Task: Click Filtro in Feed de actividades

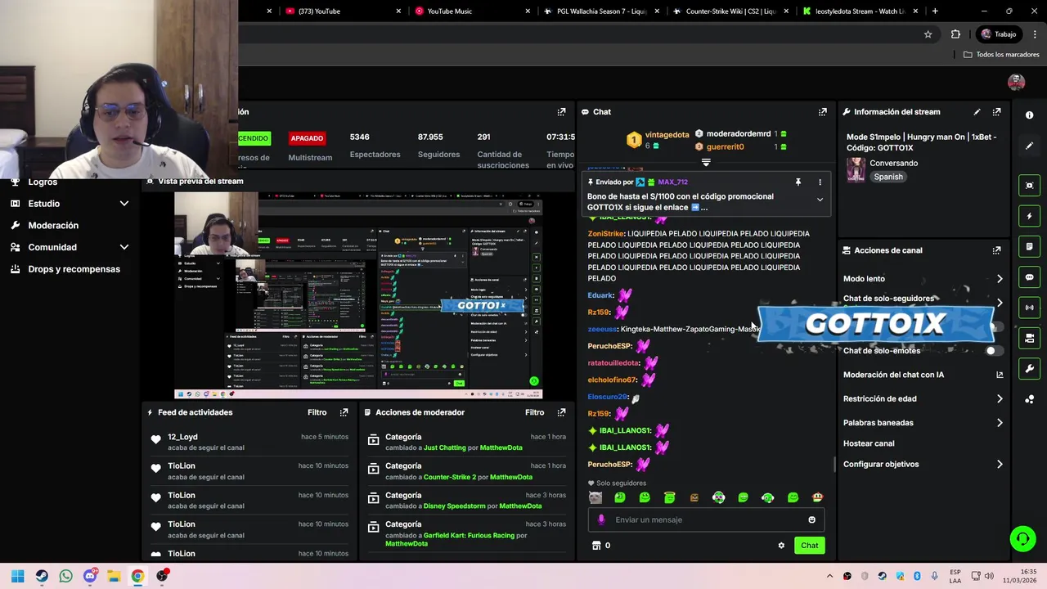Action: pyautogui.click(x=317, y=412)
